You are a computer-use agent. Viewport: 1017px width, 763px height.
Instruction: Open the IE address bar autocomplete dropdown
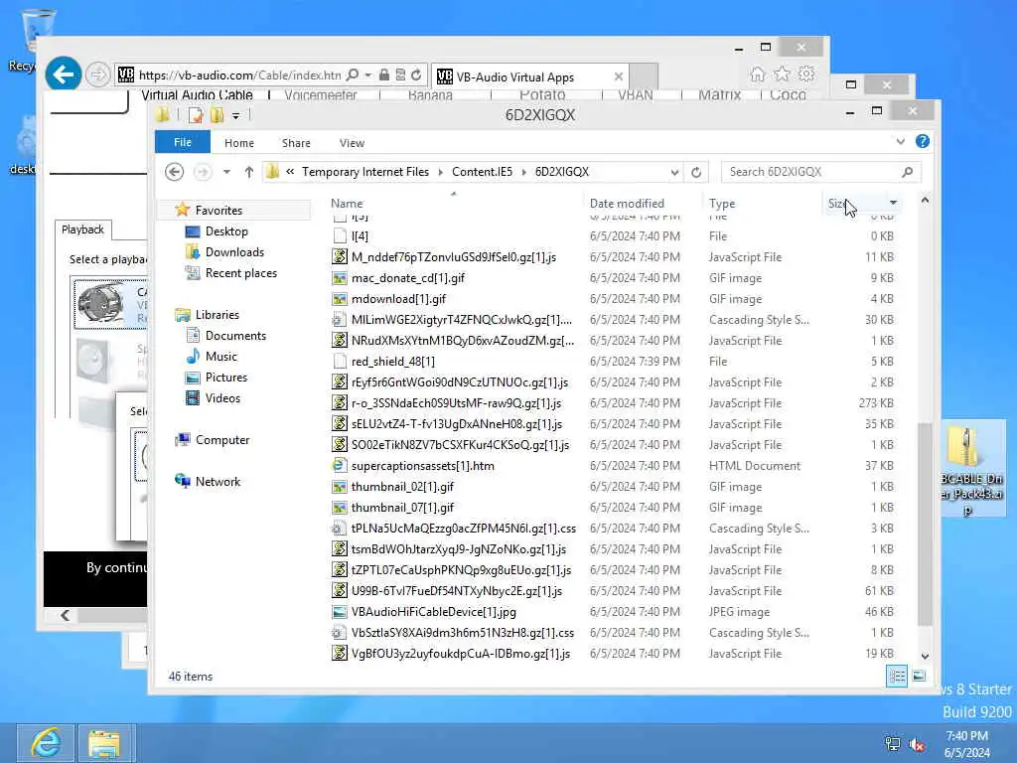coord(367,76)
